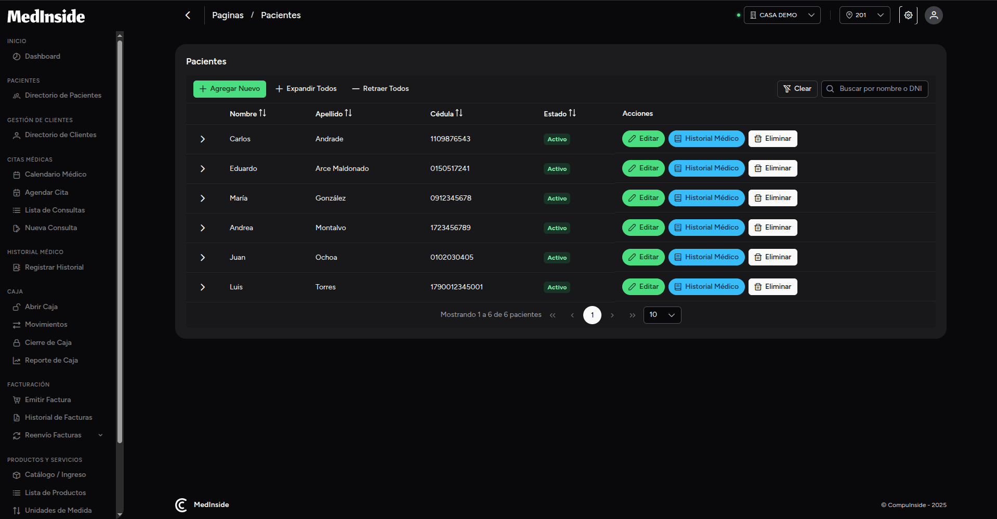The image size is (997, 519).
Task: Click the search magnifier icon
Action: point(830,89)
